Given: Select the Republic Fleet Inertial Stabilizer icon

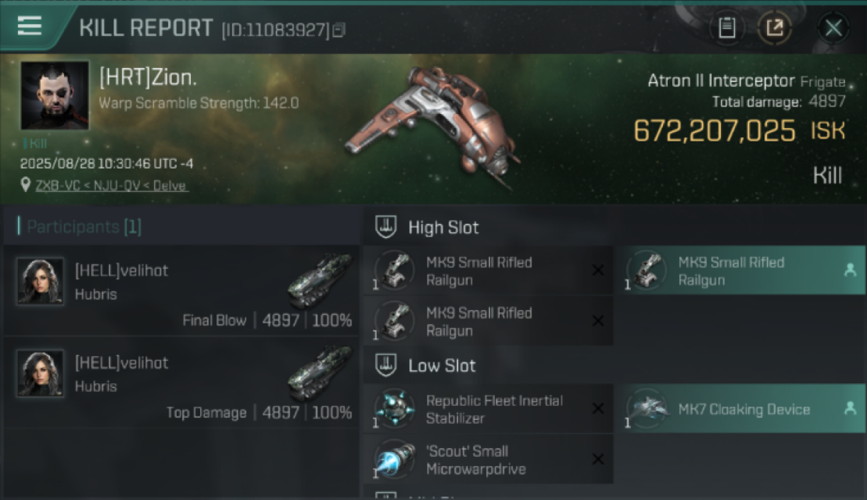Looking at the screenshot, I should (394, 409).
